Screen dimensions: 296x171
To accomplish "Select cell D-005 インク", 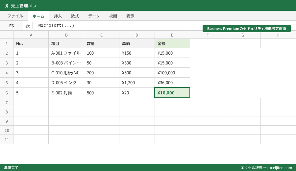I will click(66, 83).
